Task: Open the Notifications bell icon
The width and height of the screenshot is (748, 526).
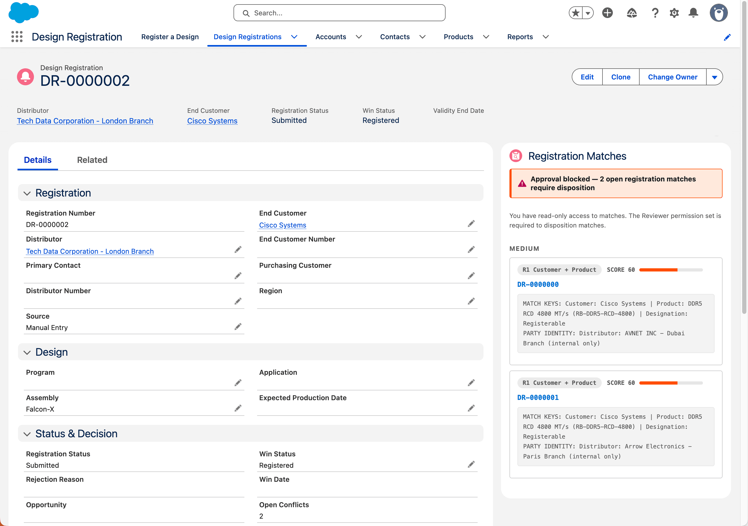Action: tap(693, 13)
